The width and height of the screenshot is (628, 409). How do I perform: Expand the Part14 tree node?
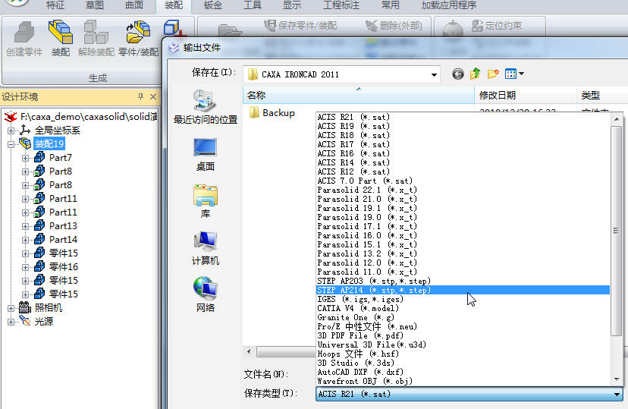[25, 240]
